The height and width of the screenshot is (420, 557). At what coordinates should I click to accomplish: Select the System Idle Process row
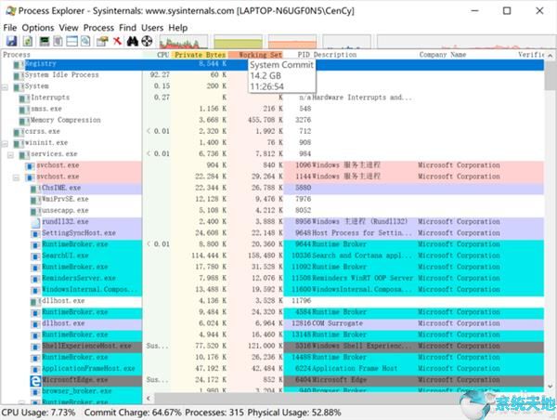point(272,75)
